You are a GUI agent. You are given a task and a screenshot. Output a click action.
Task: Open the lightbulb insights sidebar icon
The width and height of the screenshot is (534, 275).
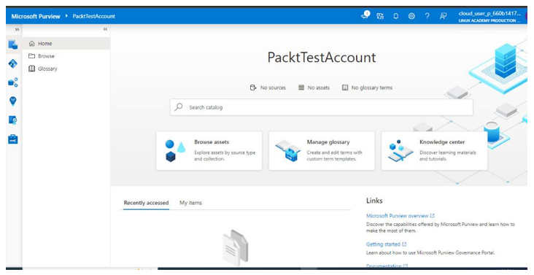click(x=13, y=101)
